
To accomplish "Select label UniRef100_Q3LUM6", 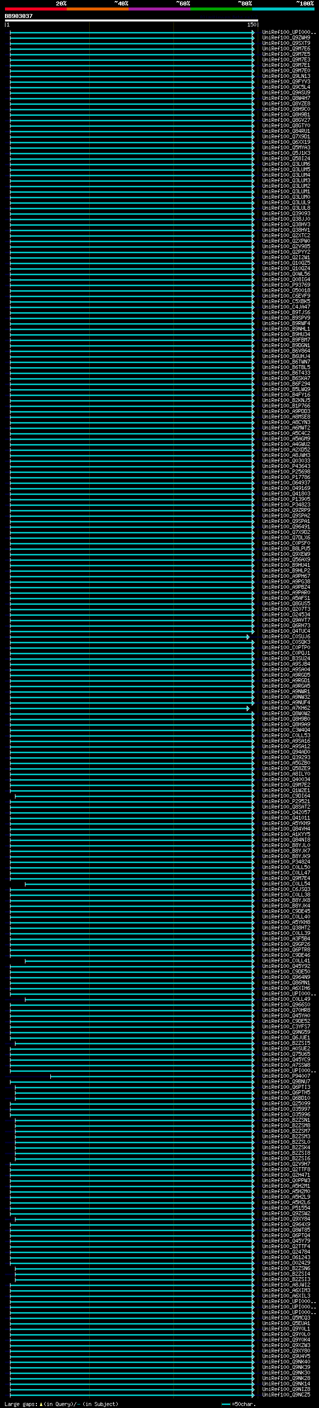I will pyautogui.click(x=286, y=164).
